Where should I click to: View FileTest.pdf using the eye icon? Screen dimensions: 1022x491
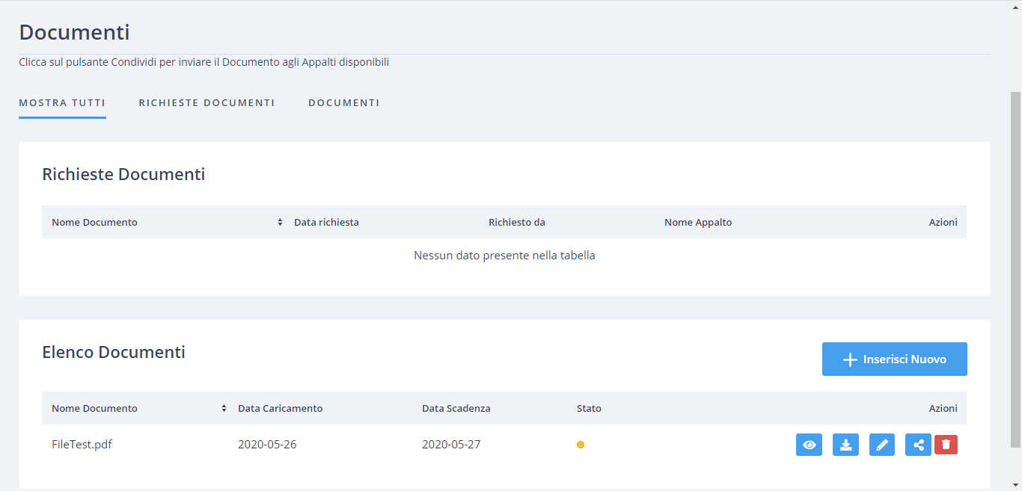coord(809,445)
